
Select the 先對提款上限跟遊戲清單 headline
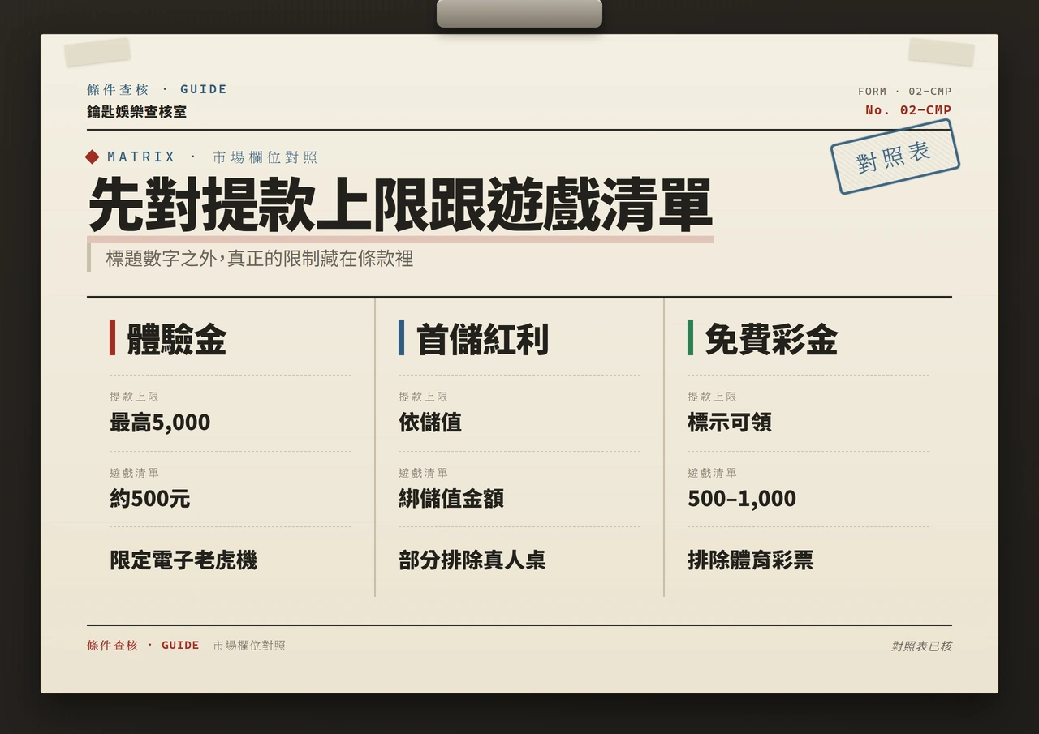[399, 206]
